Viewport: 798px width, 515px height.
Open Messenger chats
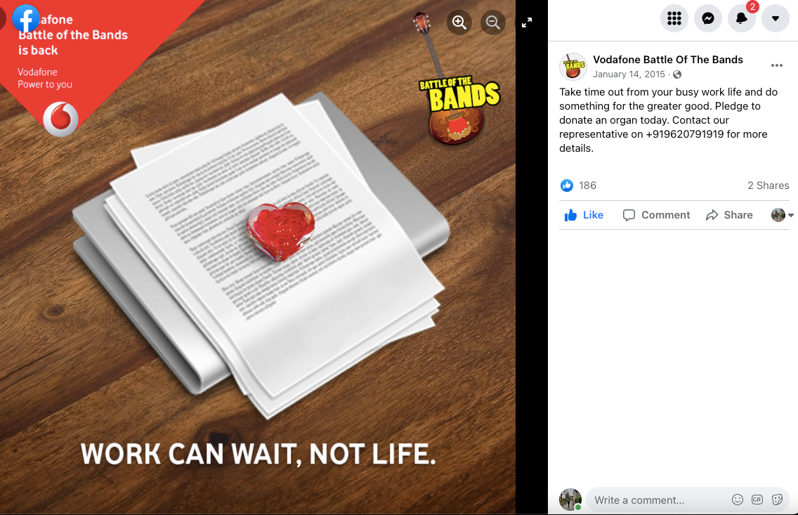pos(708,19)
